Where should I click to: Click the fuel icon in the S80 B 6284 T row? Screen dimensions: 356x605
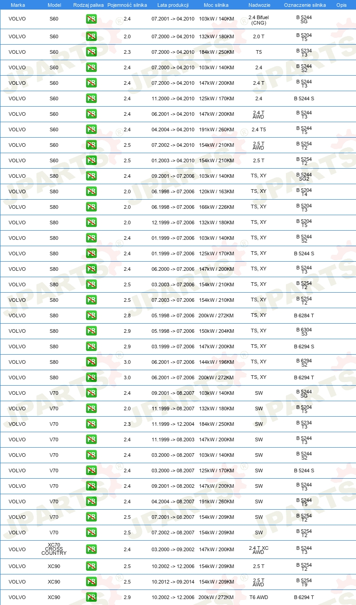(91, 315)
